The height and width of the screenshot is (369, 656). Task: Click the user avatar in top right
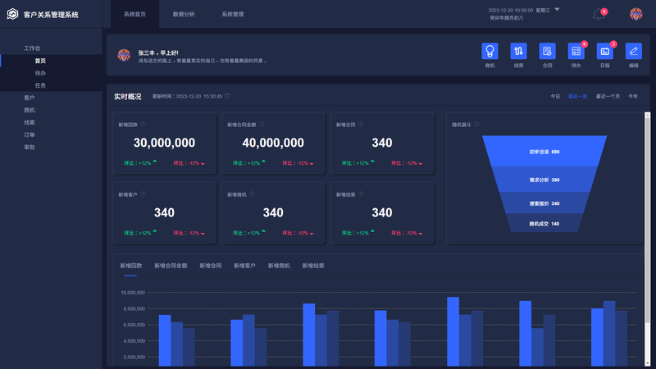click(x=635, y=14)
